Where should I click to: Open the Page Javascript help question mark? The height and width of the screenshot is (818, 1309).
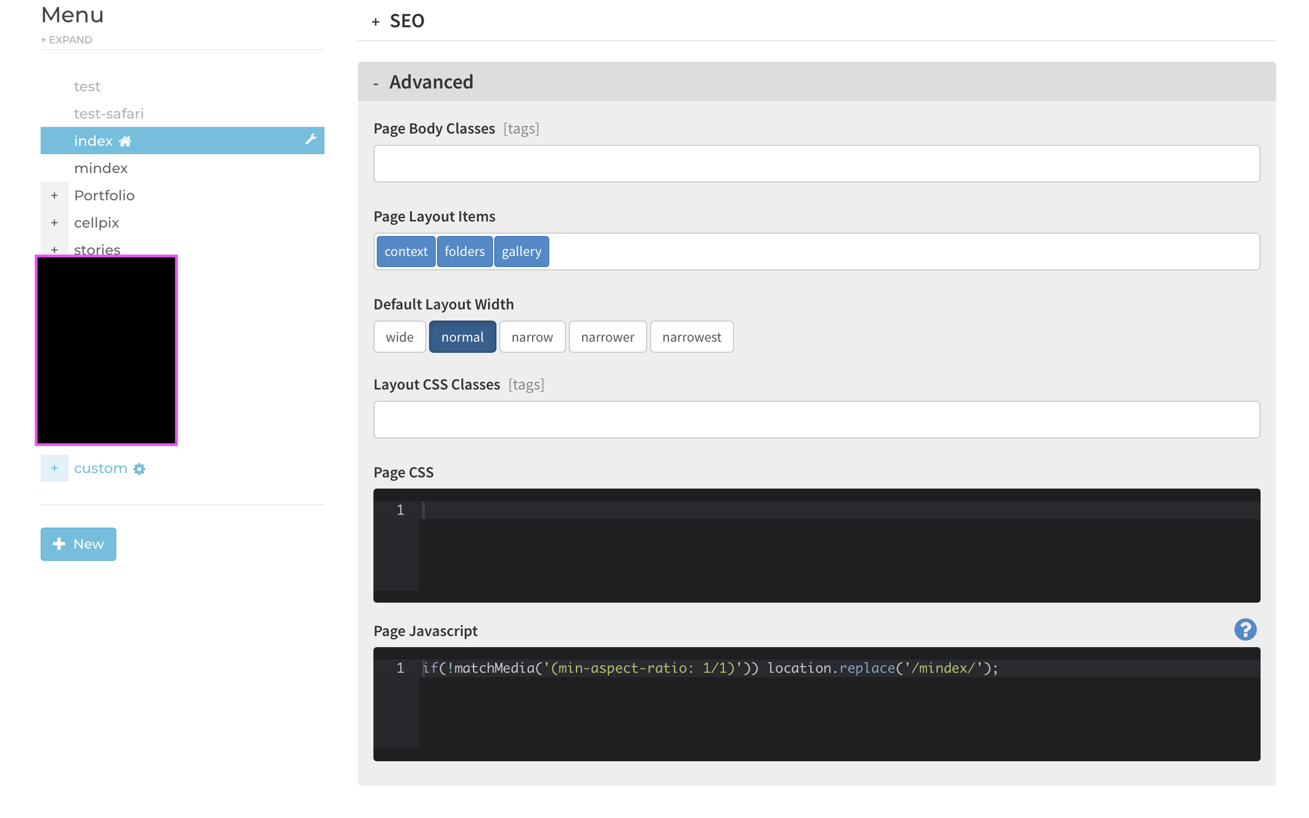(1246, 629)
